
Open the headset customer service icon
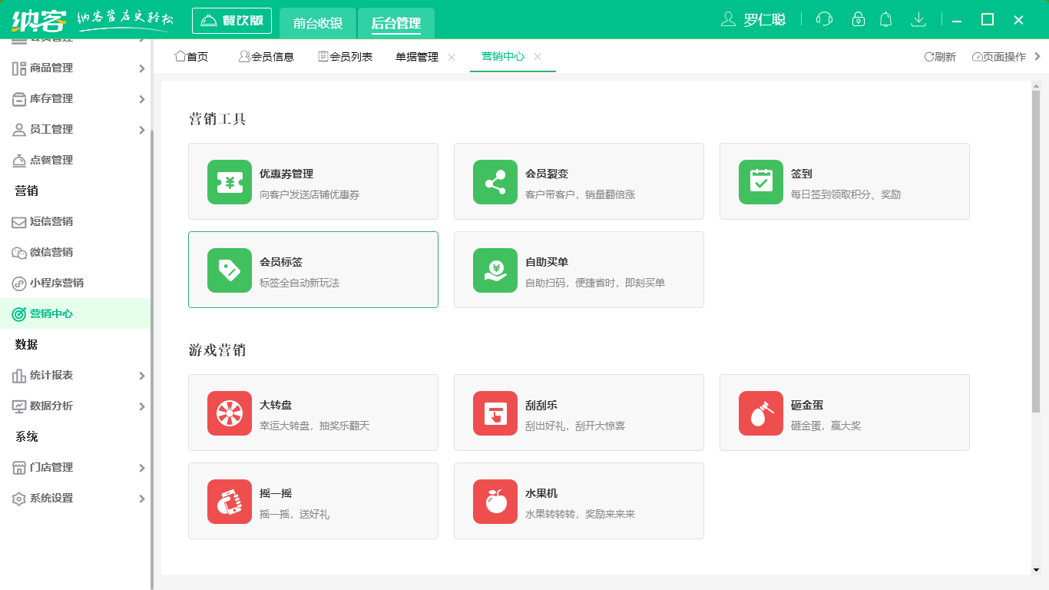click(x=823, y=19)
